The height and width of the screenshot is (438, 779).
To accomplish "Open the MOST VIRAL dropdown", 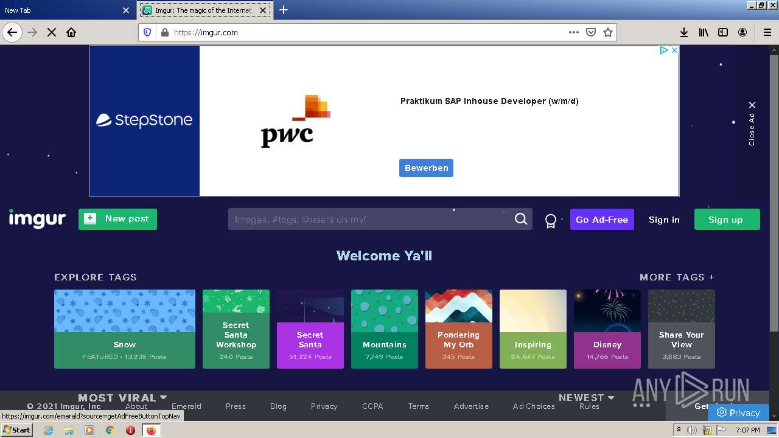I will point(122,397).
